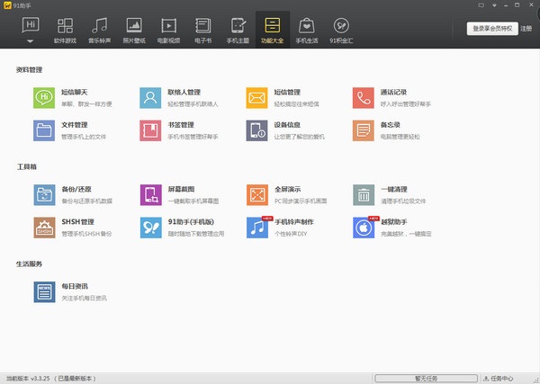The width and height of the screenshot is (540, 384).
Task: Switch to the 软件游戏 tab
Action: (x=66, y=30)
